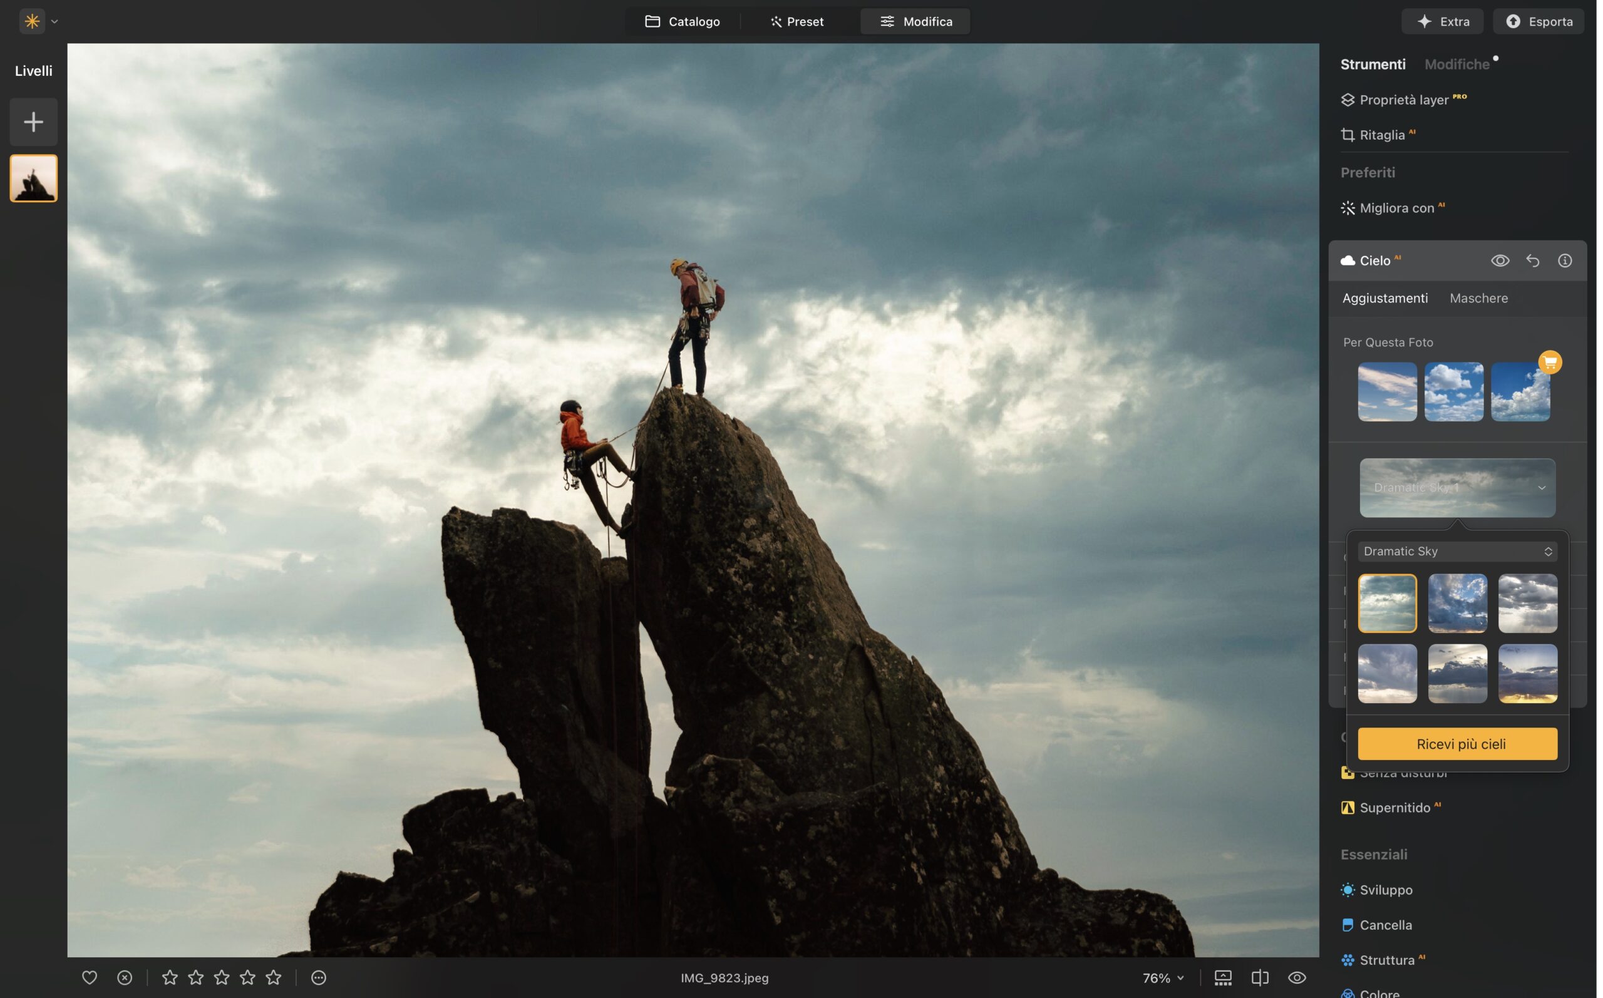Expand the 76% zoom level dropdown
Image resolution: width=1603 pixels, height=998 pixels.
(x=1163, y=977)
